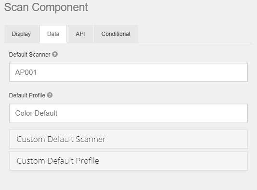Screen dimensions: 257x190
Task: Expand the Custom Default Profile panel
Action: (128, 161)
